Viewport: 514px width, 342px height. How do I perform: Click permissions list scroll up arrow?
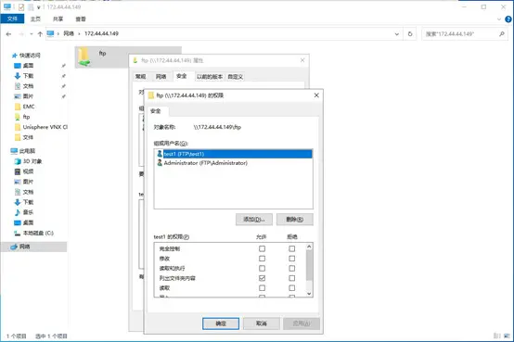309,247
